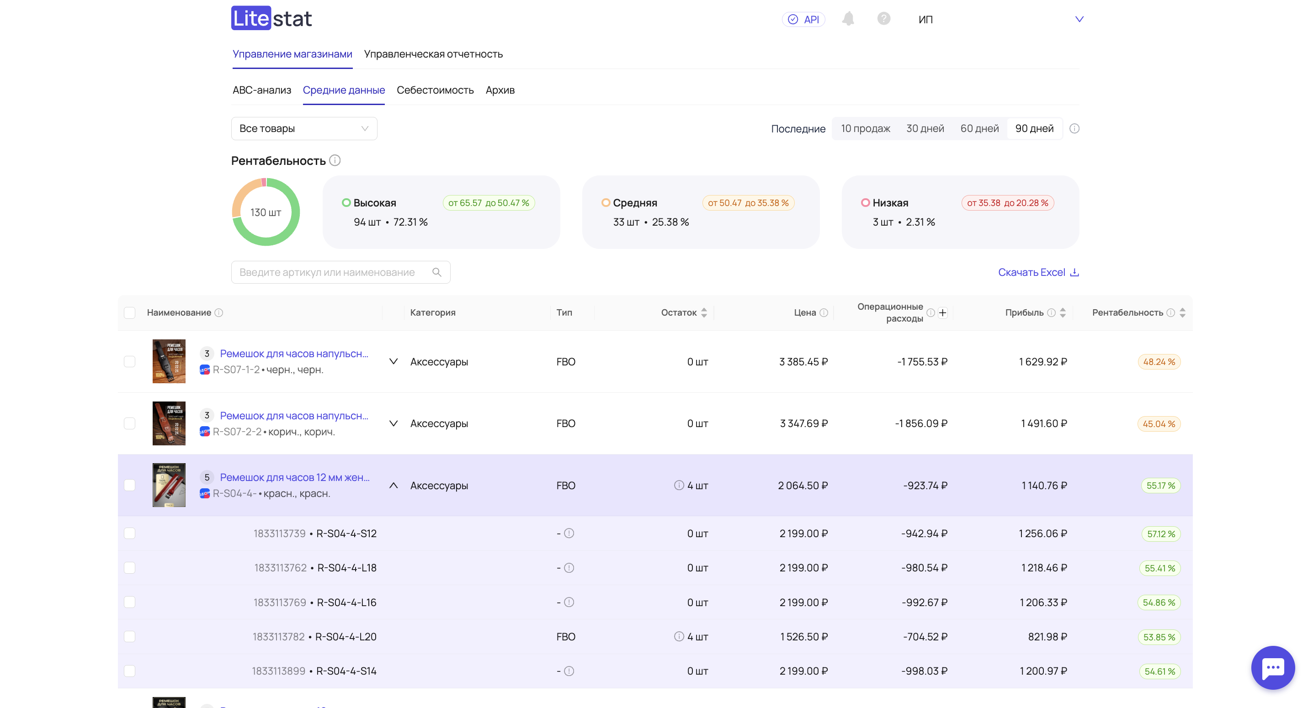The width and height of the screenshot is (1308, 708).
Task: Open the help question mark icon
Action: (x=883, y=19)
